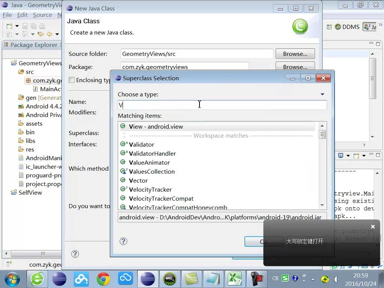Click help icon in New Java Class dialog
384x288 pixels.
[75, 254]
